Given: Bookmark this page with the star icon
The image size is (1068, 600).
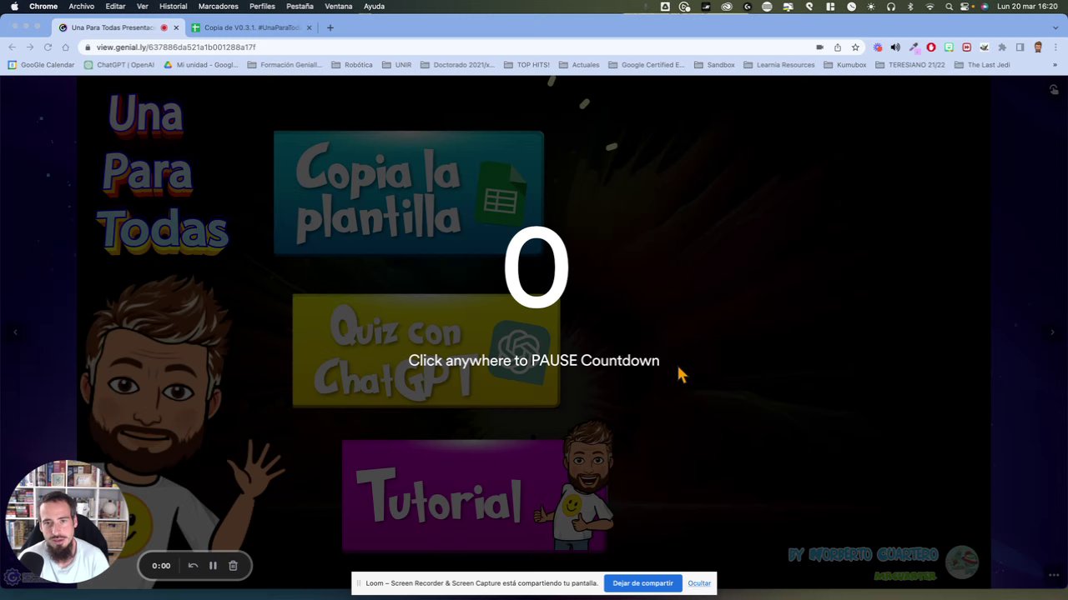Looking at the screenshot, I should (x=855, y=47).
